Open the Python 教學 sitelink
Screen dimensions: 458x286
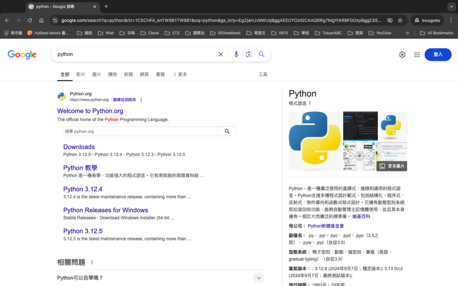tap(81, 168)
